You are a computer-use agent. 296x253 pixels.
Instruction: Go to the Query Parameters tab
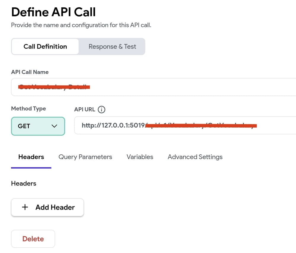(x=85, y=157)
